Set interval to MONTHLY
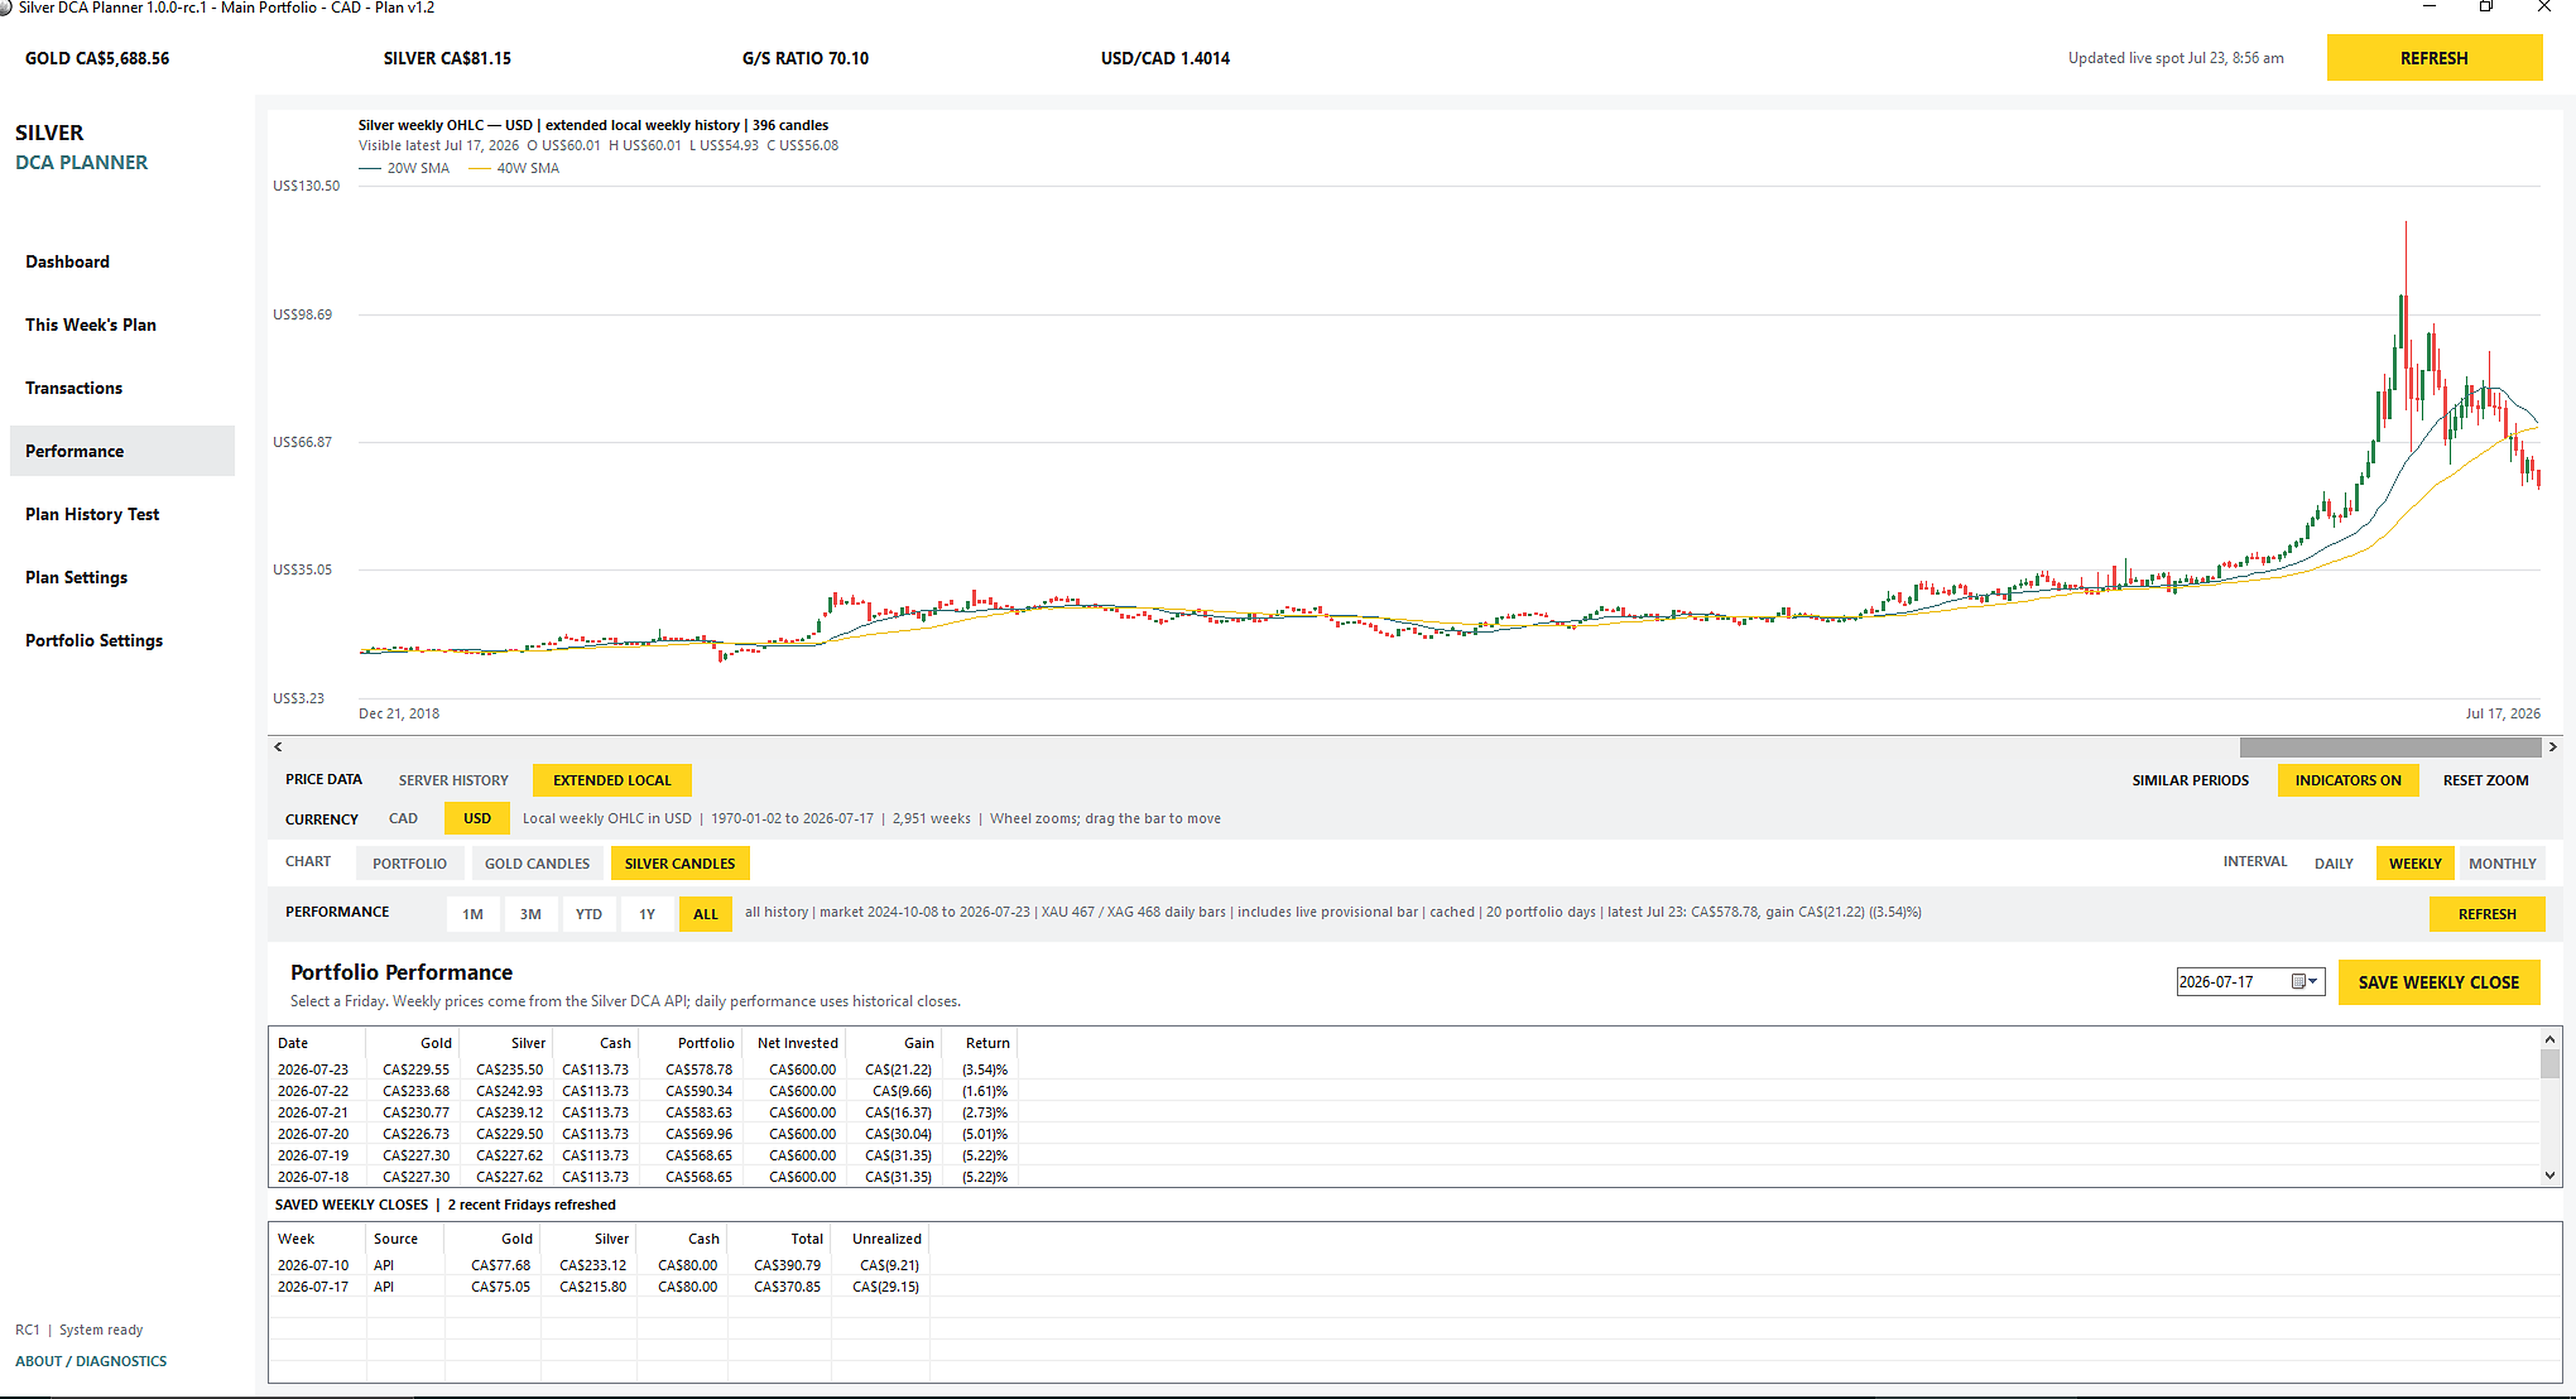Viewport: 2576px width, 1399px height. click(x=2502, y=863)
